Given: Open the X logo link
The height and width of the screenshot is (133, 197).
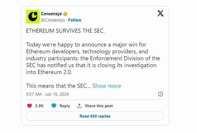Looking at the screenshot, I should click(161, 13).
